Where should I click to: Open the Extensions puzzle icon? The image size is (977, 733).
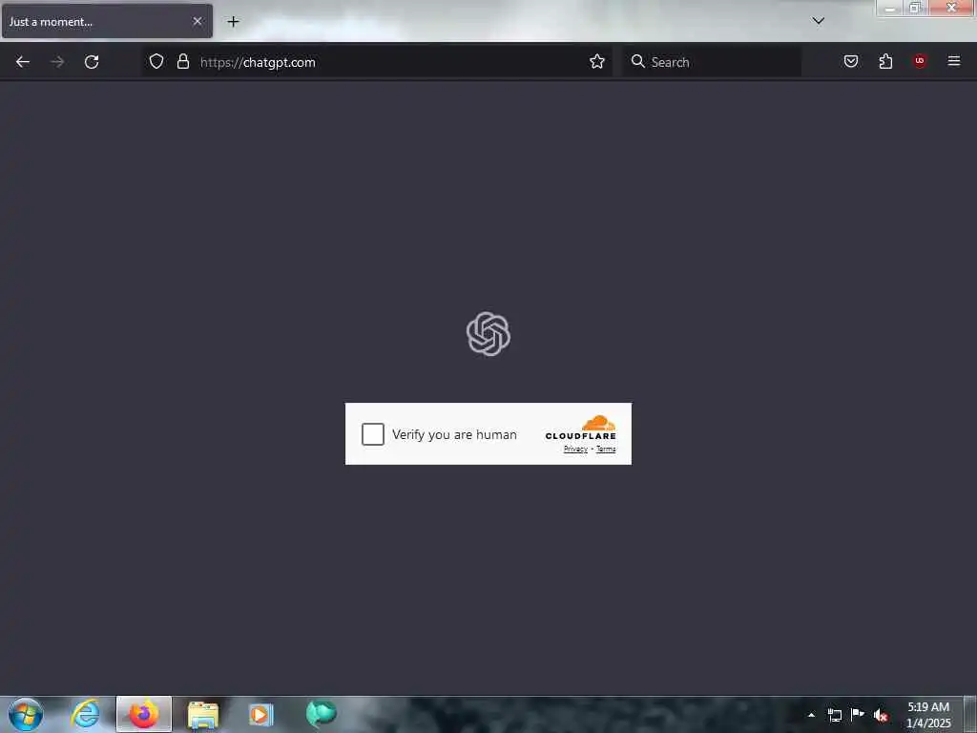(885, 61)
